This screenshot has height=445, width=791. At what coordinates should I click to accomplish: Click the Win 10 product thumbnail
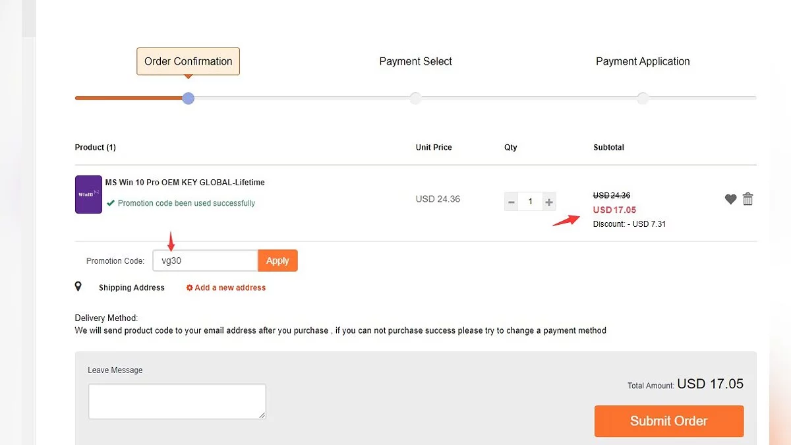click(88, 194)
